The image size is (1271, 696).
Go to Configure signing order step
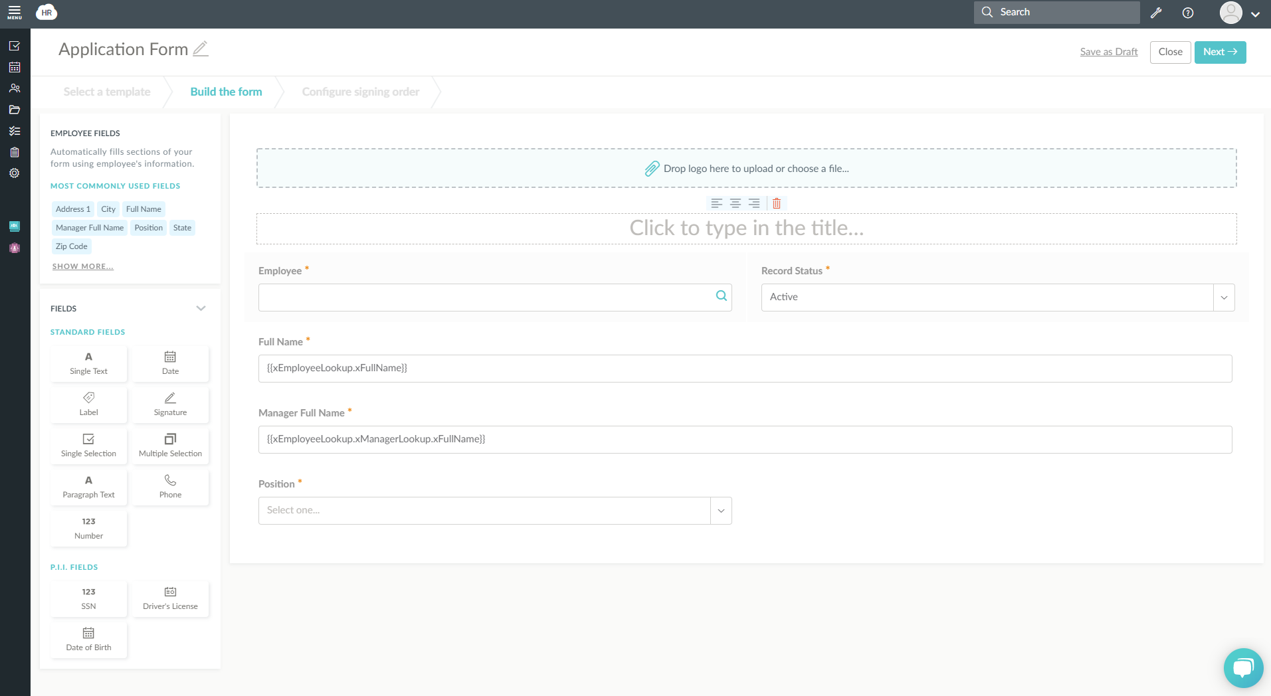click(360, 91)
